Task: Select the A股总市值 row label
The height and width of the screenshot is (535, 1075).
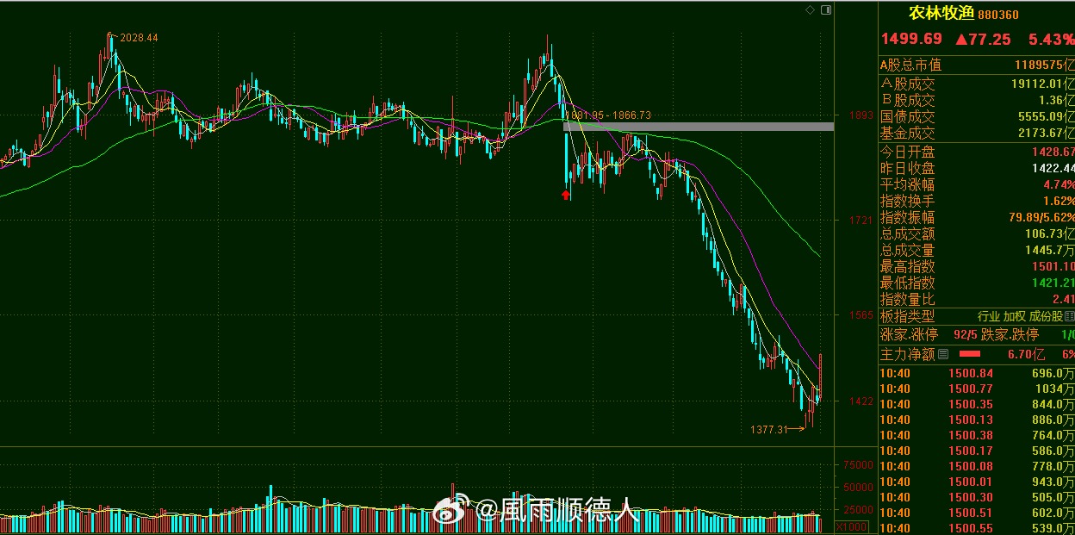Action: point(910,65)
